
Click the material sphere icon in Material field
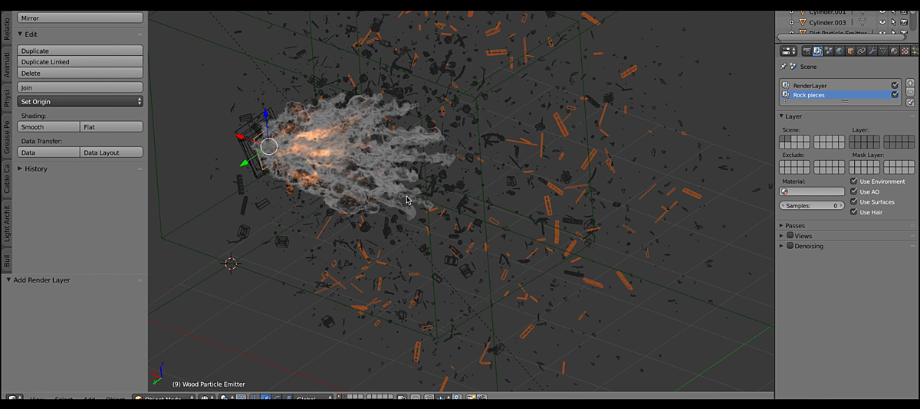coord(785,191)
